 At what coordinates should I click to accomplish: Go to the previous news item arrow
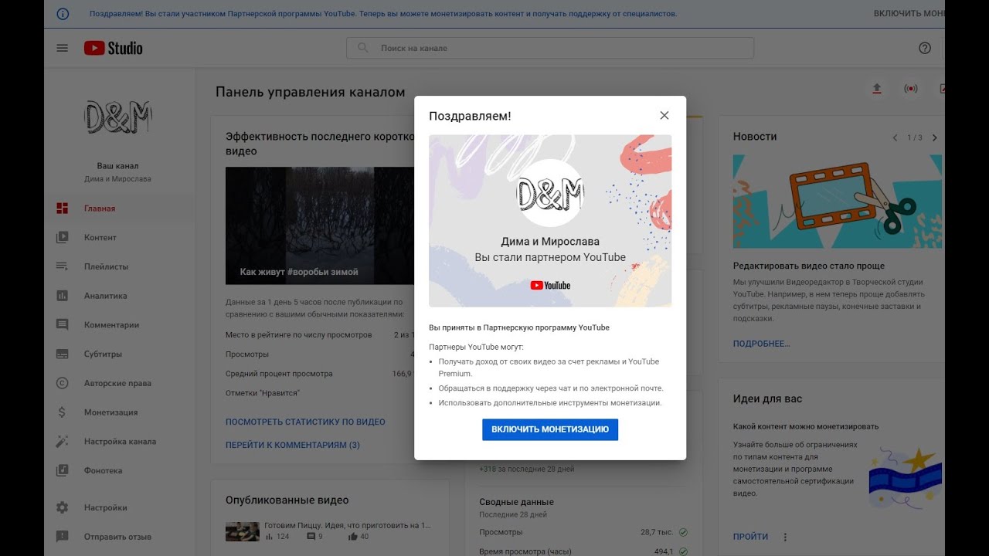[896, 137]
